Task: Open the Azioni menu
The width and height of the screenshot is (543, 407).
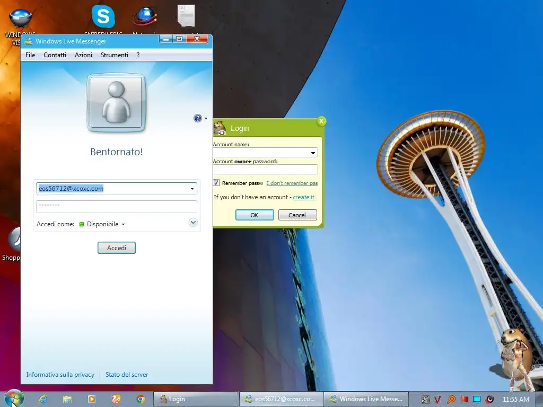Action: 83,55
